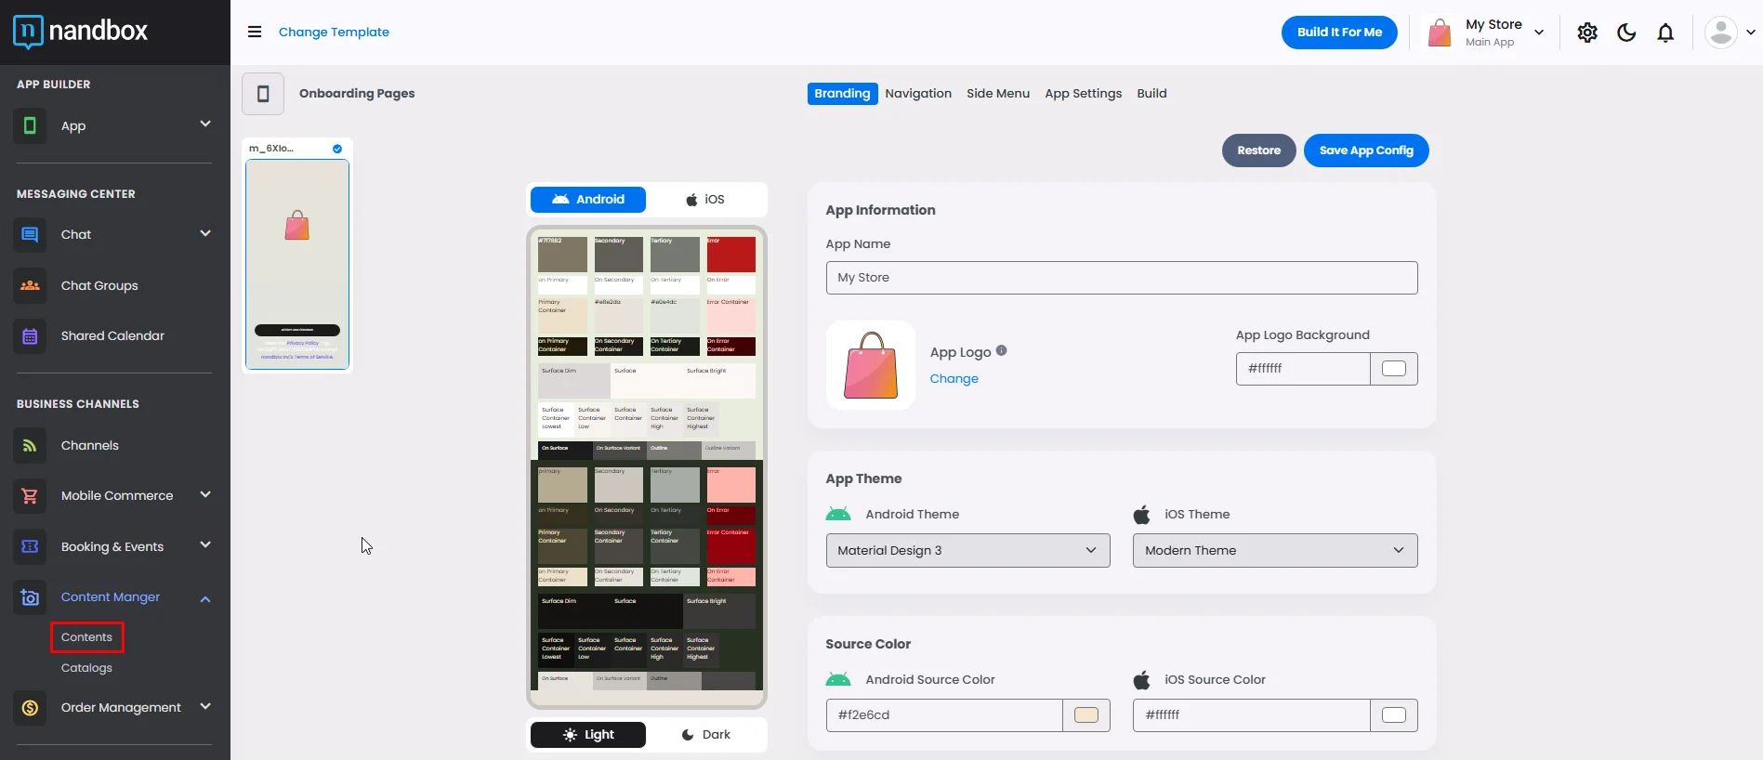Open notifications bell icon
This screenshot has height=760, width=1763.
(x=1665, y=33)
